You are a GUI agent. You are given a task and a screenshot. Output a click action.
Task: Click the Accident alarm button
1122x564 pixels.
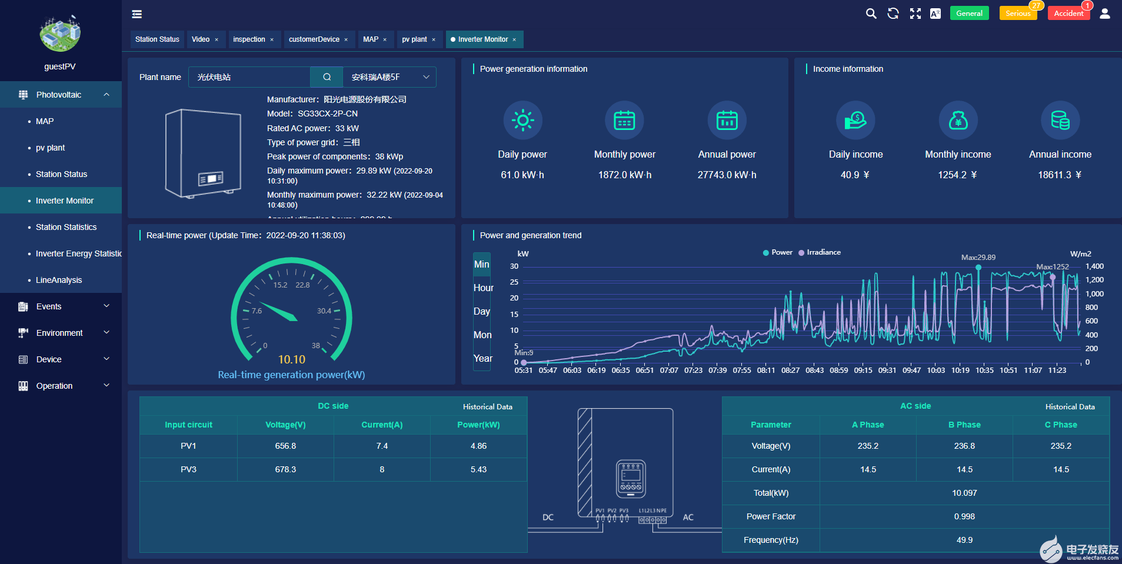(x=1068, y=14)
